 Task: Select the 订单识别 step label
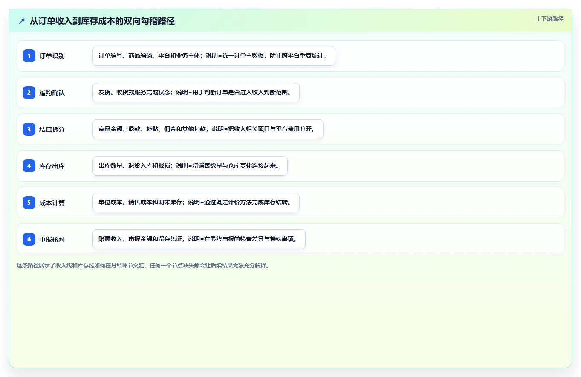pyautogui.click(x=52, y=56)
